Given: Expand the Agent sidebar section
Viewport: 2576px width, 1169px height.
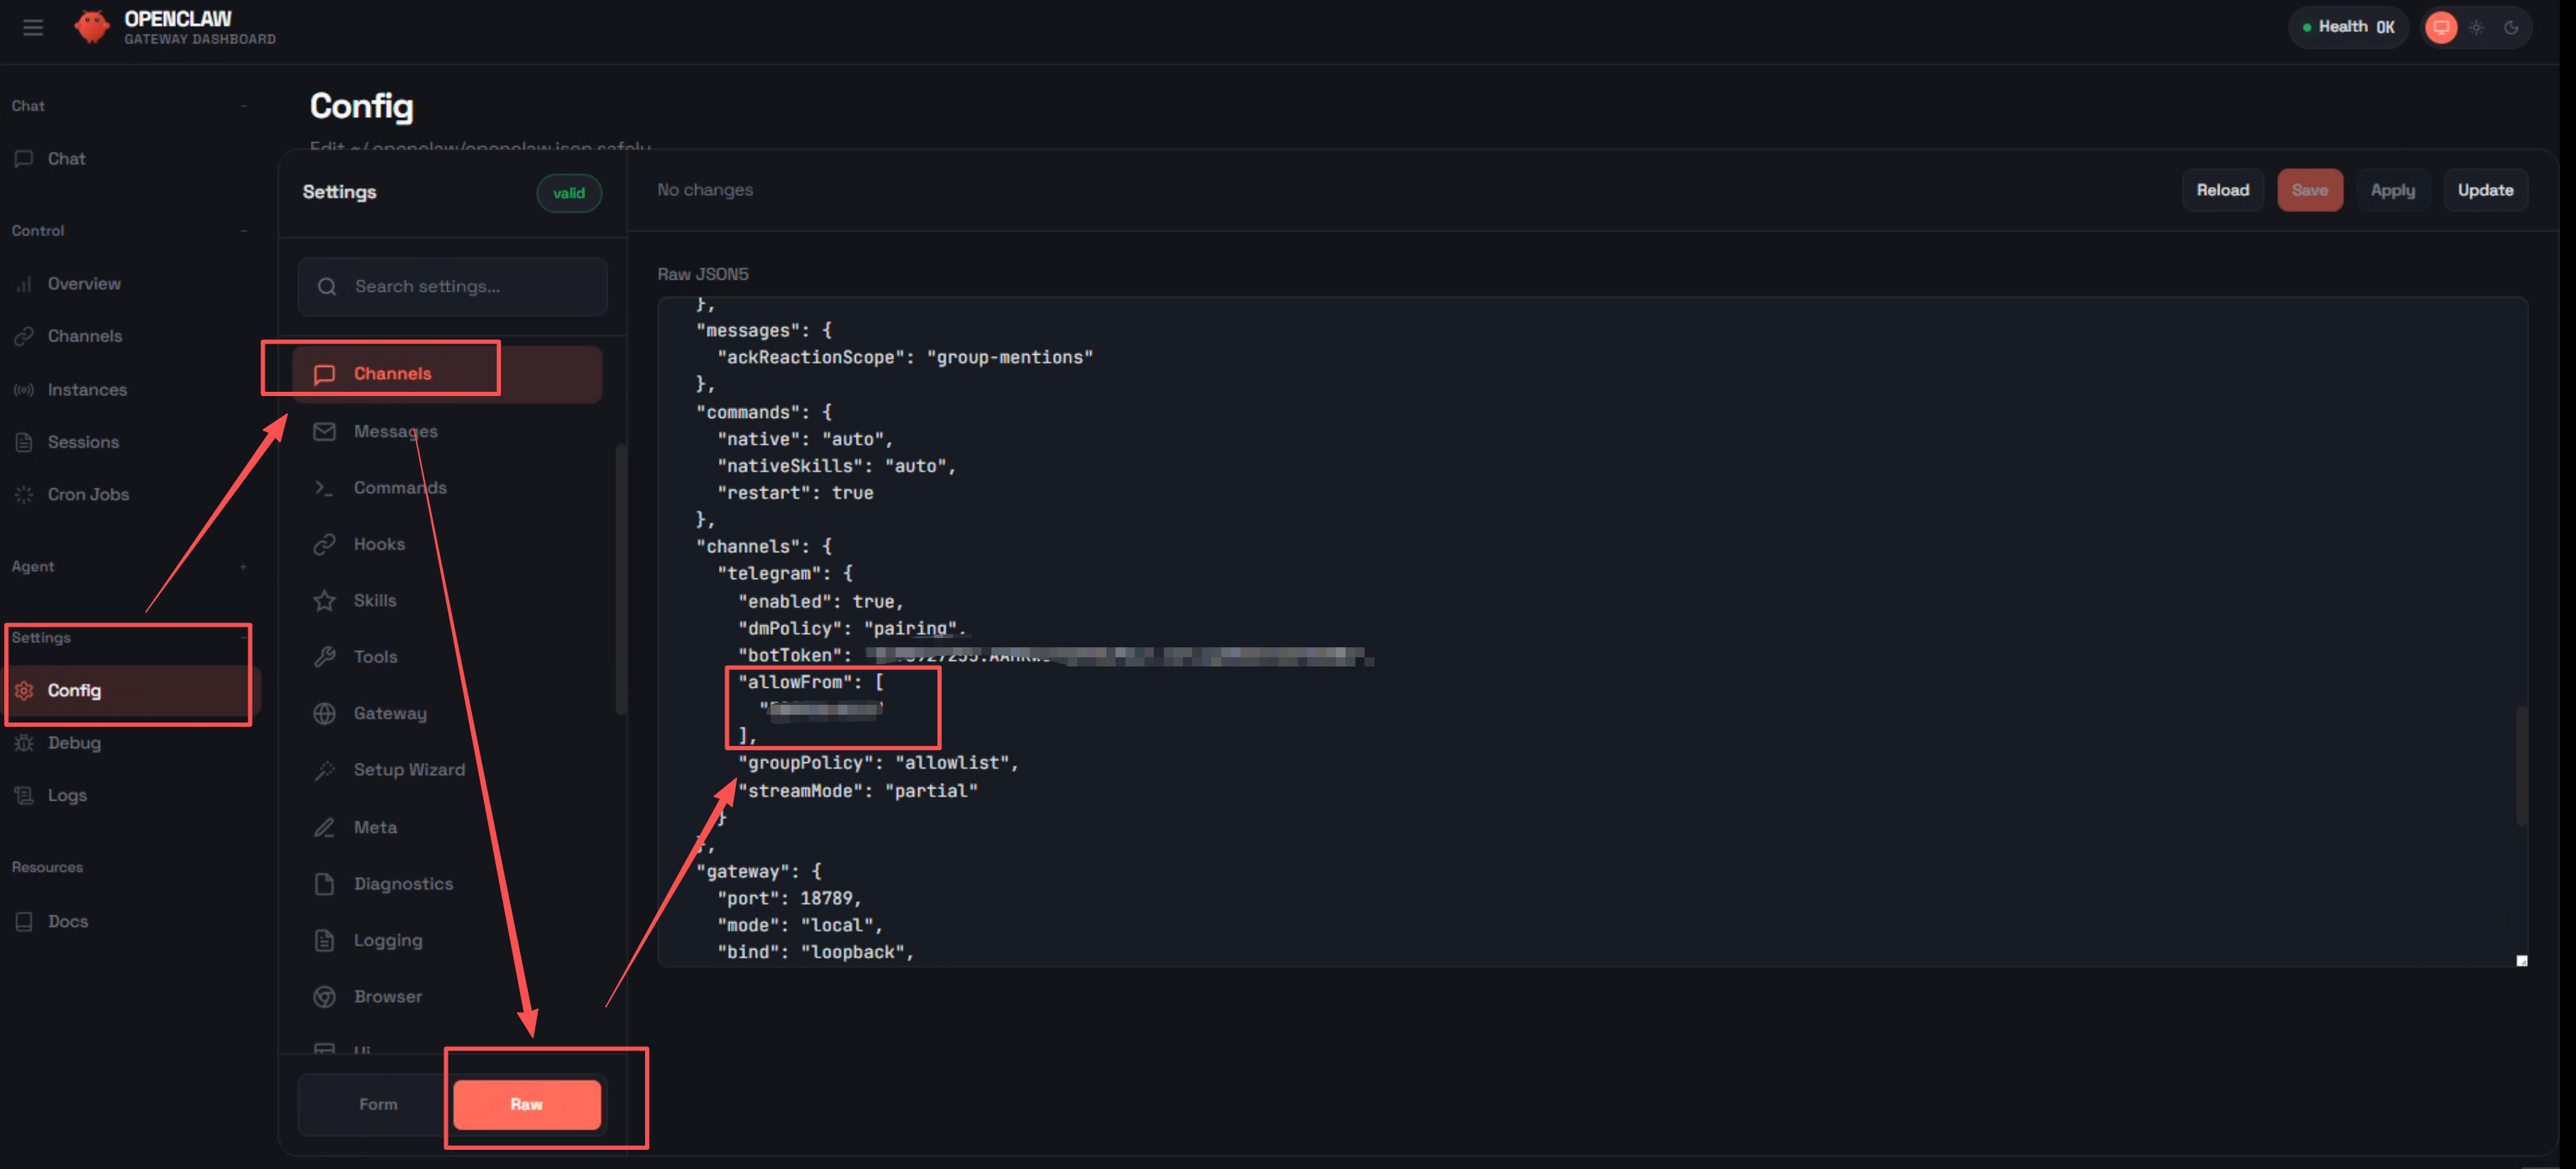Looking at the screenshot, I should click(243, 567).
